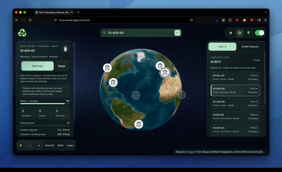Click the '8 units' label
Viewport: 282px width, 172px height.
coord(257,60)
